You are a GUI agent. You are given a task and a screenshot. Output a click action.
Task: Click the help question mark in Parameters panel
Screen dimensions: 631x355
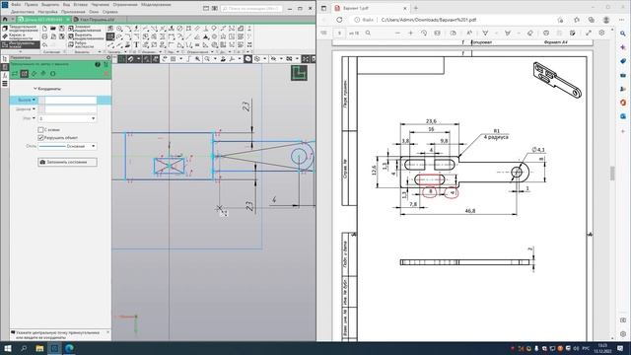pos(98,64)
